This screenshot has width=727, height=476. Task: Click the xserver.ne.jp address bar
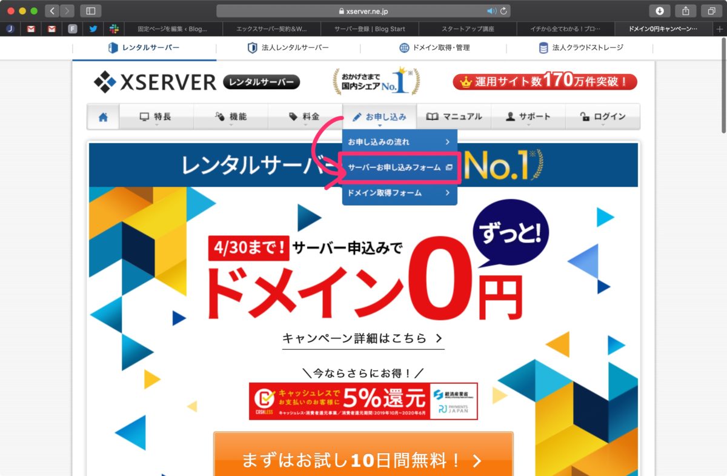(364, 11)
